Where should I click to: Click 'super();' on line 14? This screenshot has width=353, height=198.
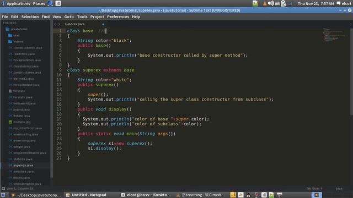tap(98, 95)
